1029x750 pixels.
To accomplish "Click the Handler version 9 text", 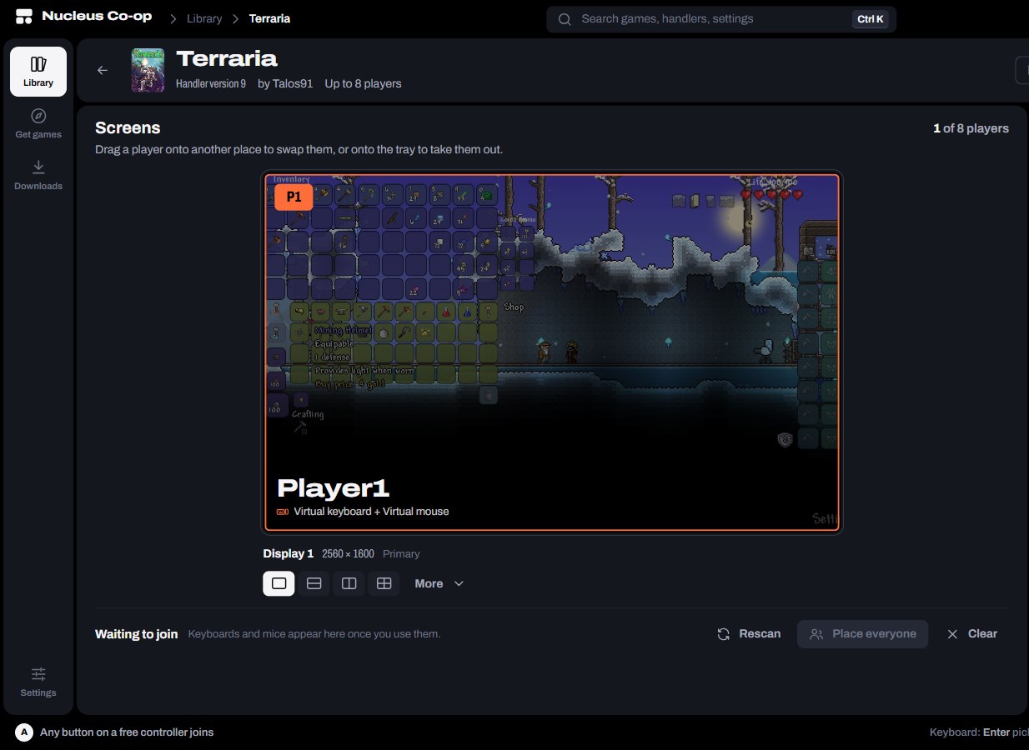I will point(211,83).
